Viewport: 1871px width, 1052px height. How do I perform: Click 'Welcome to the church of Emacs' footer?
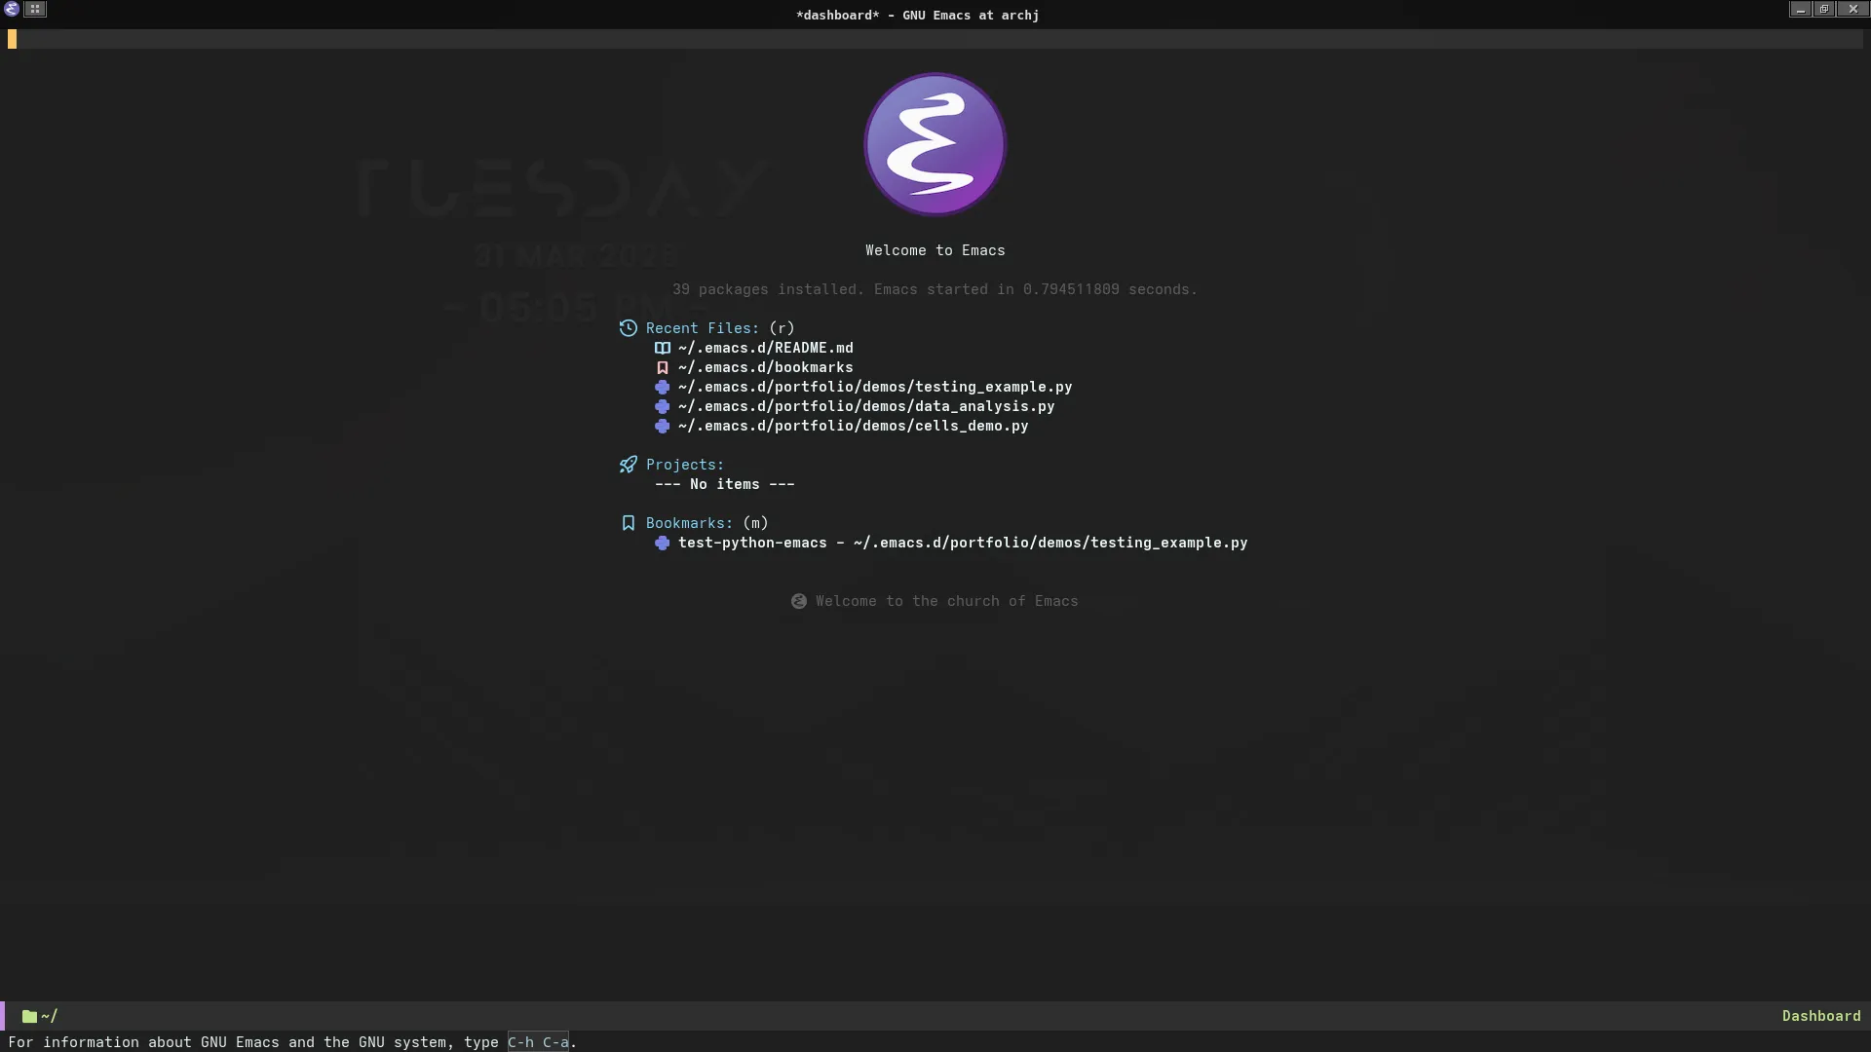947,601
